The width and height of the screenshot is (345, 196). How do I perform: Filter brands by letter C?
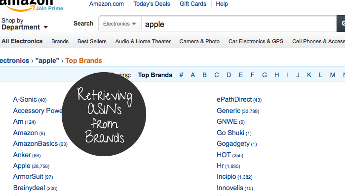(217, 75)
